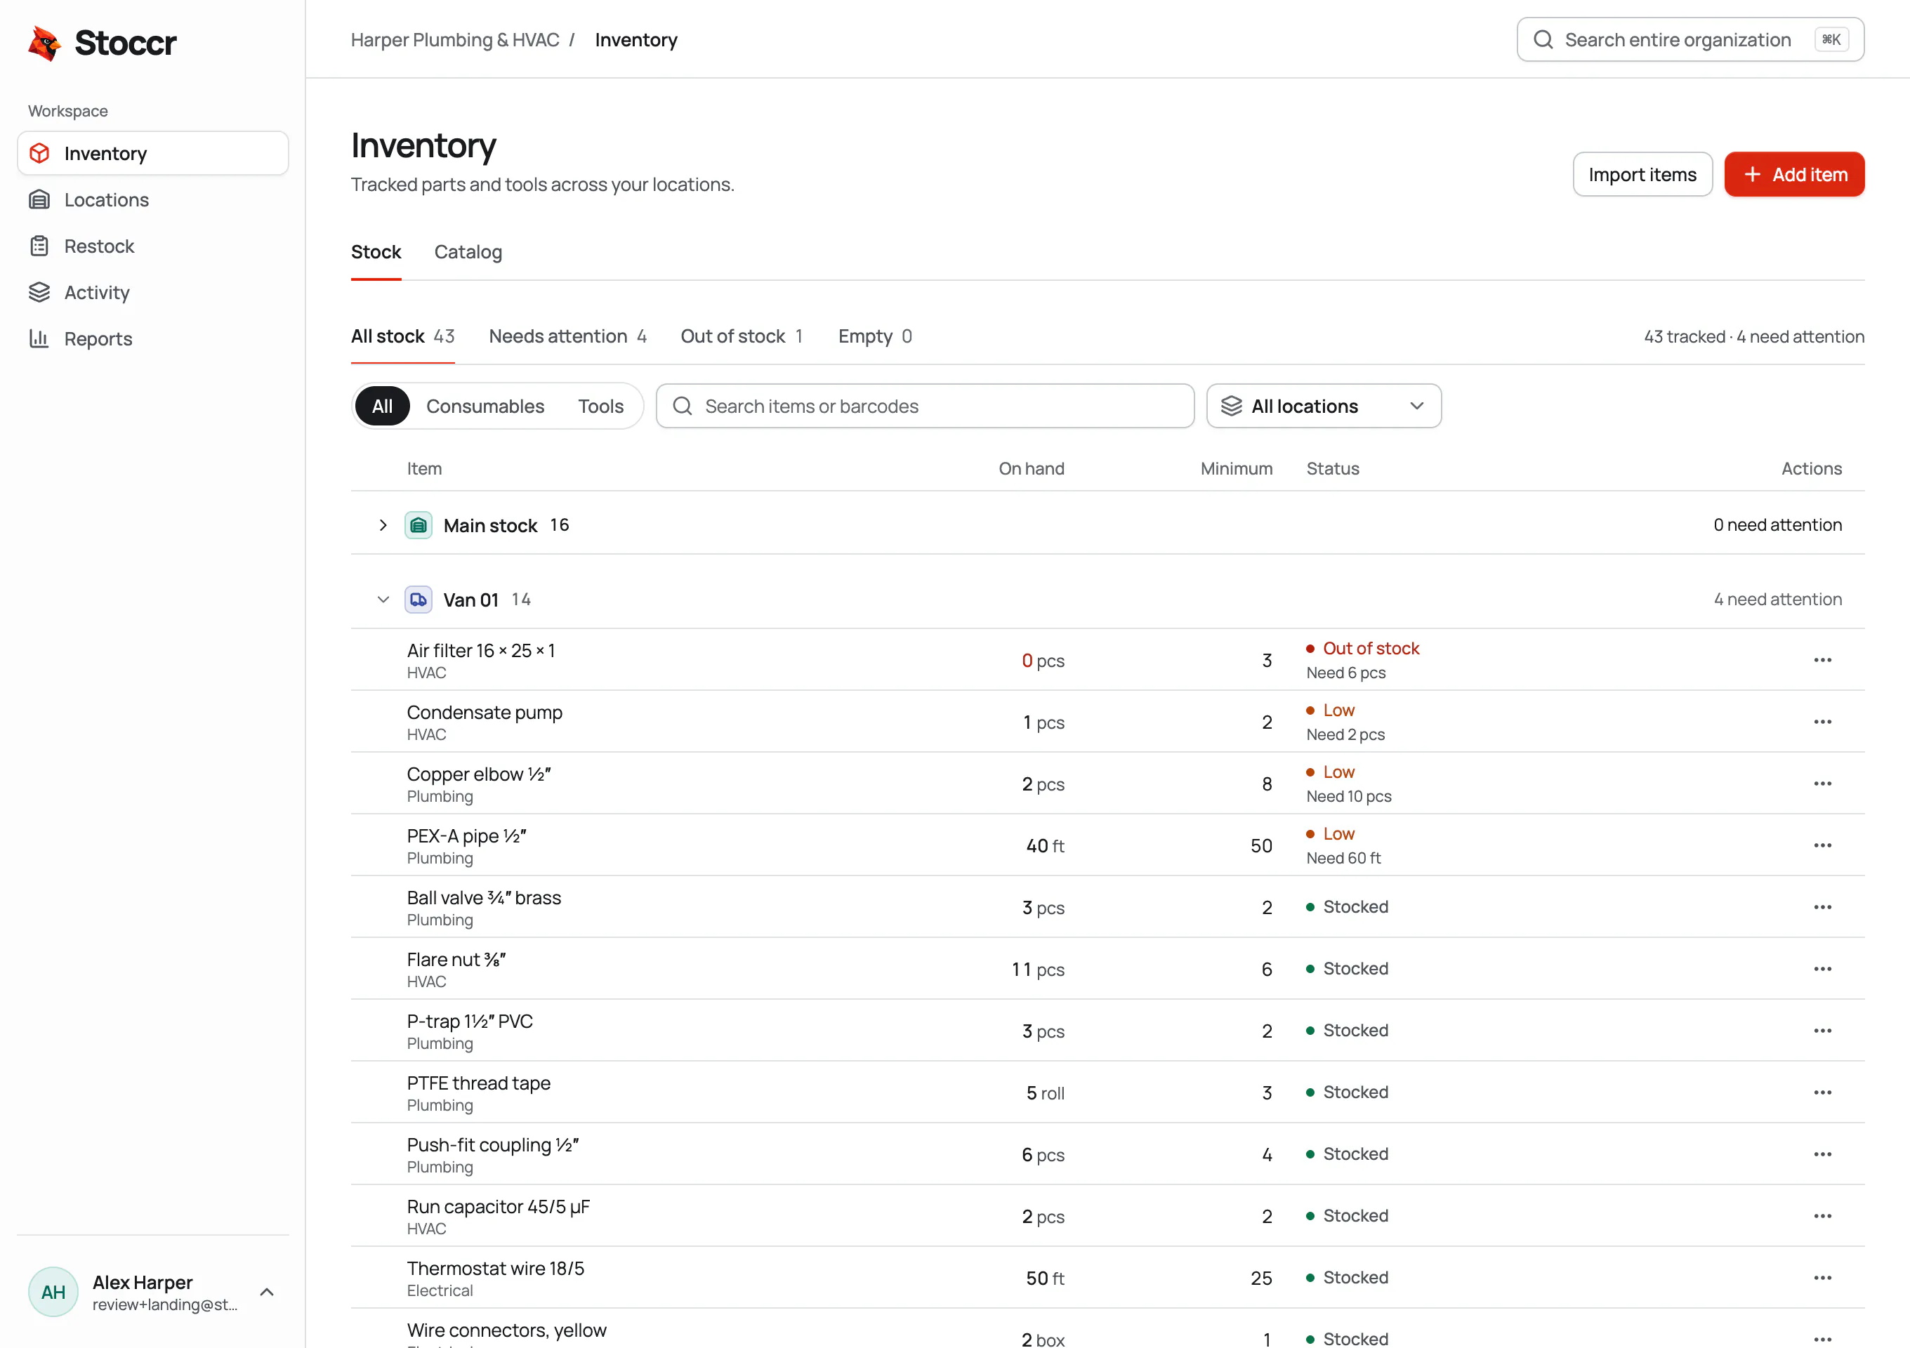Go to Activity in the sidebar
Screen dimensions: 1910x1348
point(153,293)
